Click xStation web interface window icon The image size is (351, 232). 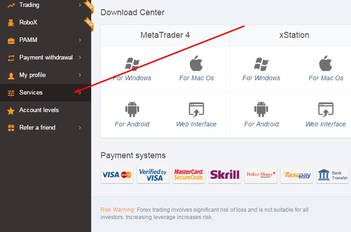326,109
